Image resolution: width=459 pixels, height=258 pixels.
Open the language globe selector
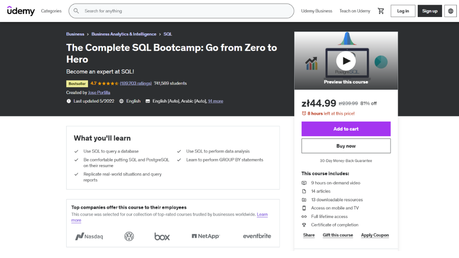click(451, 11)
